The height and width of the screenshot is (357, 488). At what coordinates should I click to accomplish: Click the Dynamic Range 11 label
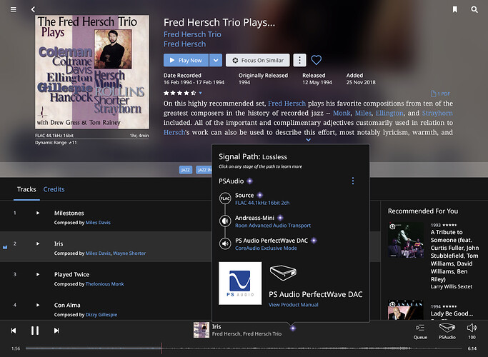56,143
